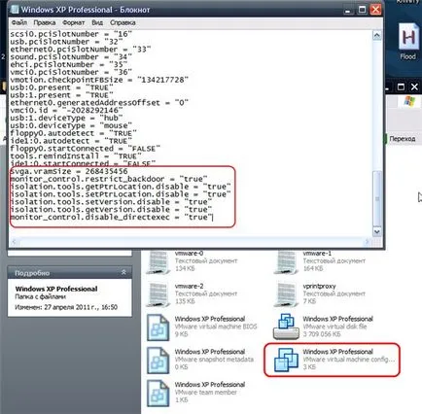Screen dimensions: 422x414
Task: Select the VMware snapshot metadata file icon
Action: click(x=158, y=361)
